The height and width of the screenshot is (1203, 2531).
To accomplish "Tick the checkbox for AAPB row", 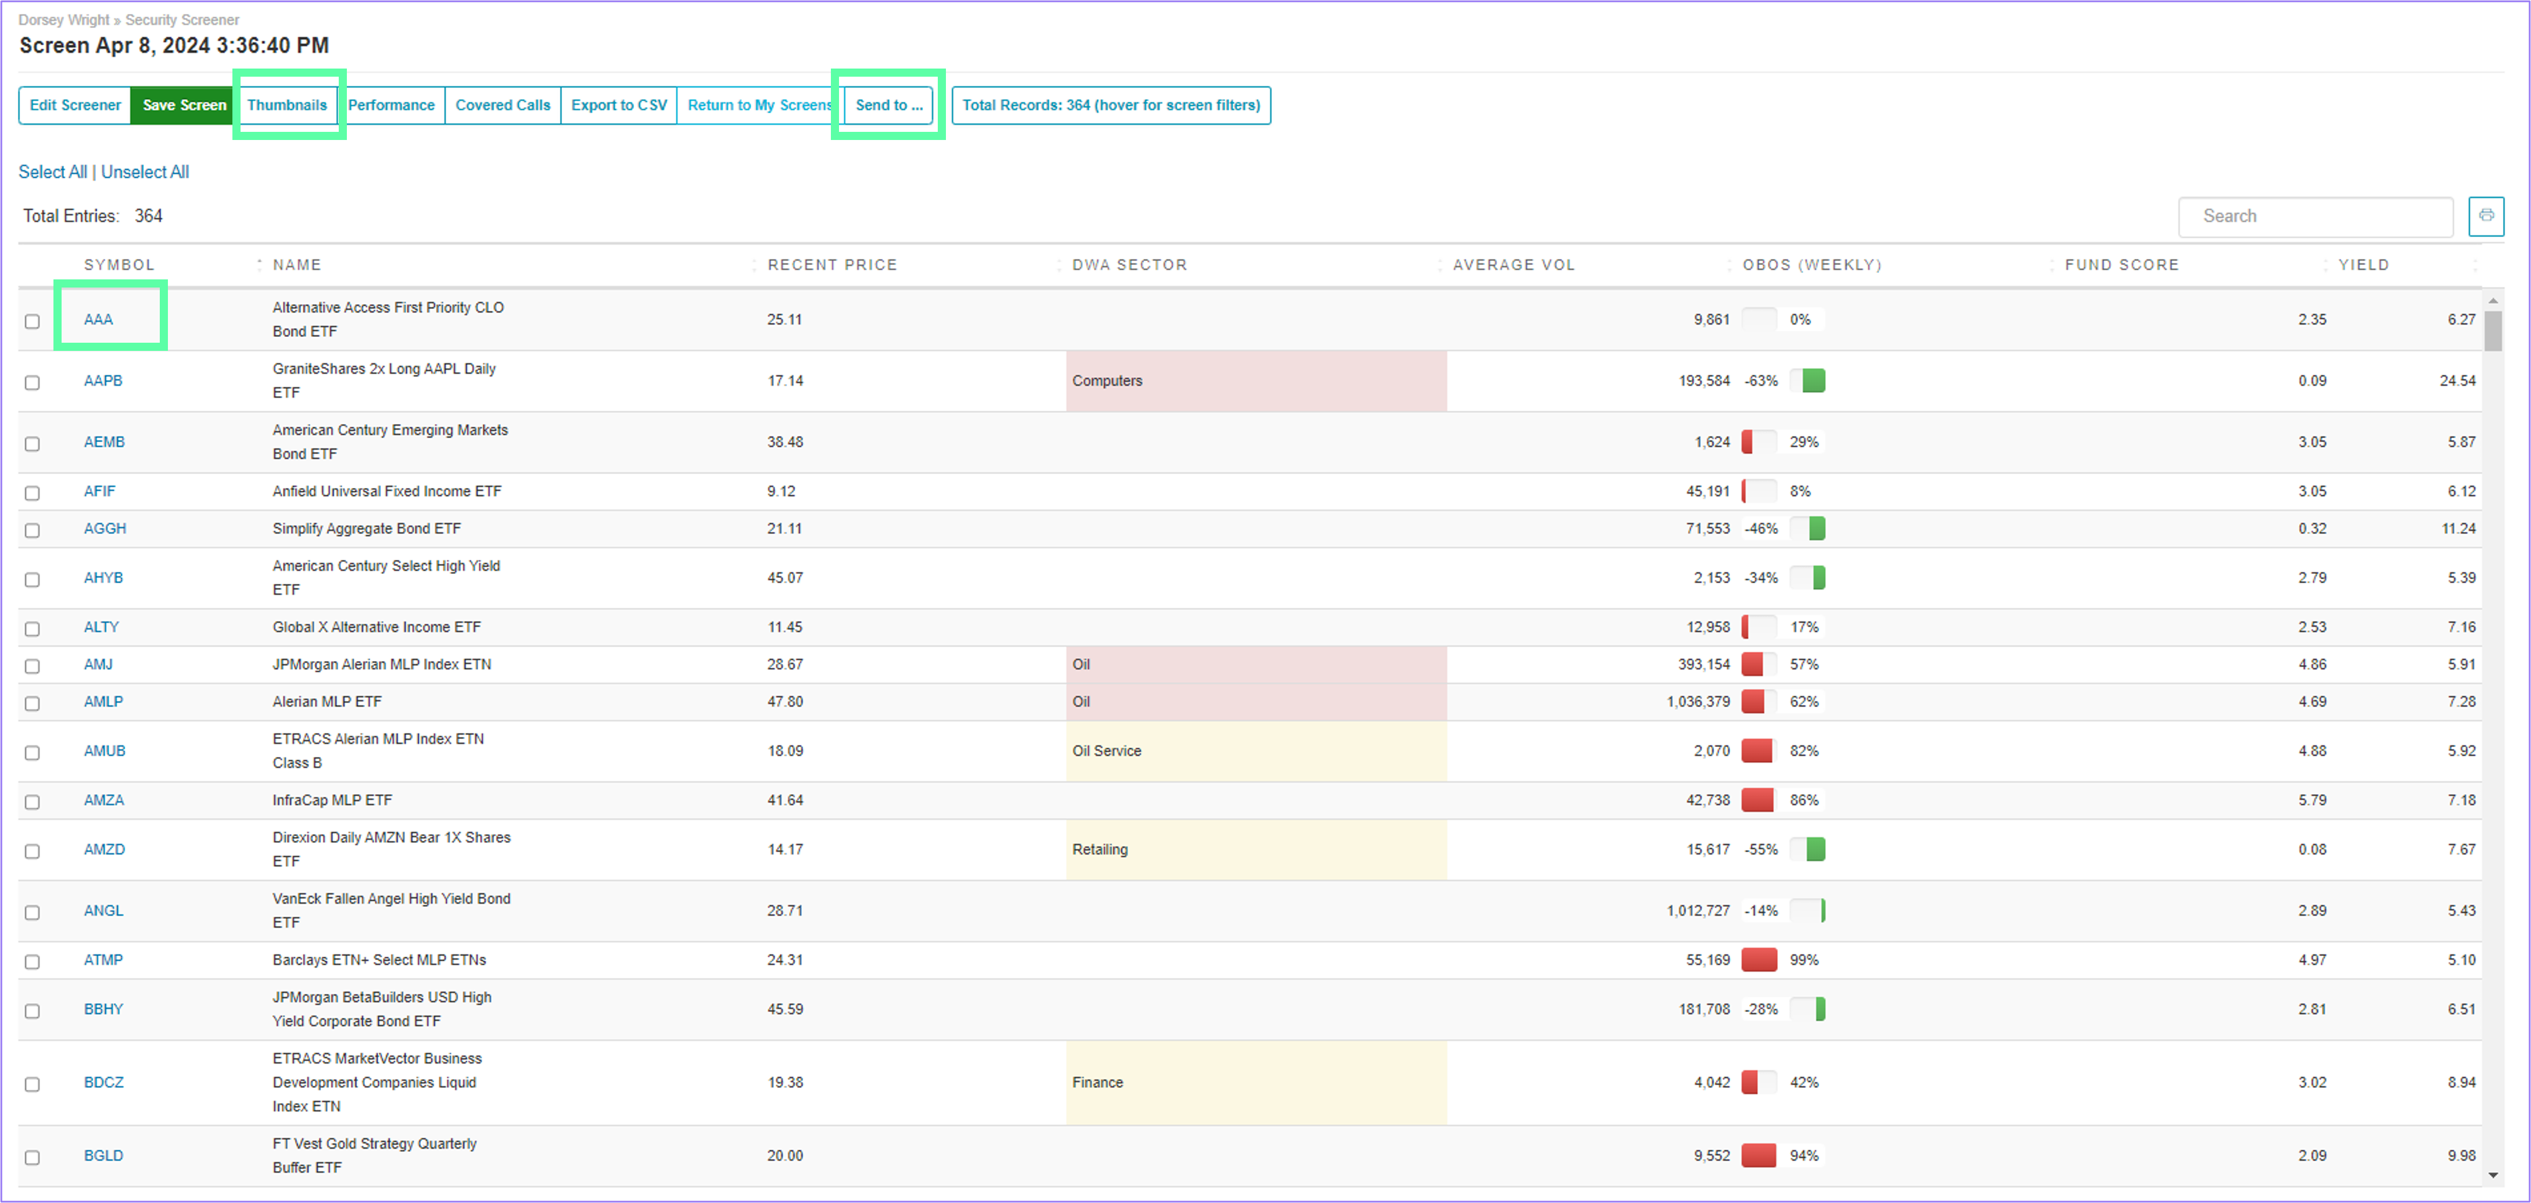I will (x=33, y=382).
